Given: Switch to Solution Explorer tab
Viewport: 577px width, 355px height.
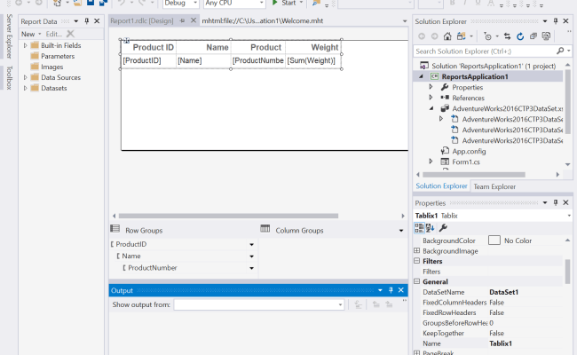Looking at the screenshot, I should (x=441, y=186).
